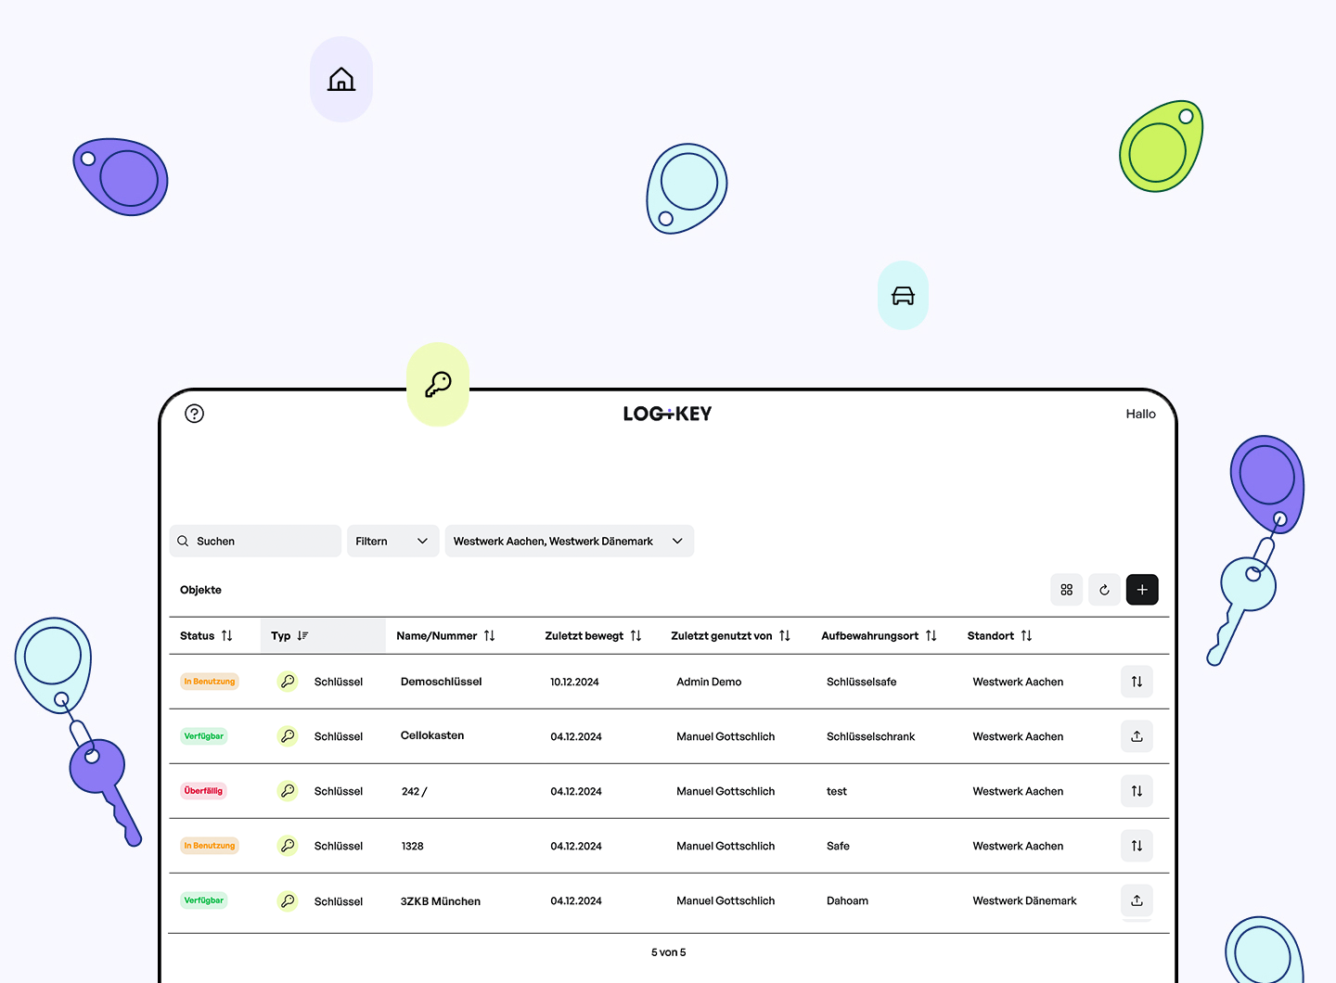Click the key icon in the Demoschlüssel row
Screen dimensions: 1336x983
point(288,682)
